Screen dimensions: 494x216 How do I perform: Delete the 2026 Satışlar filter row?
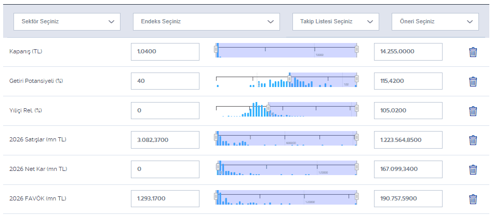pos(473,140)
